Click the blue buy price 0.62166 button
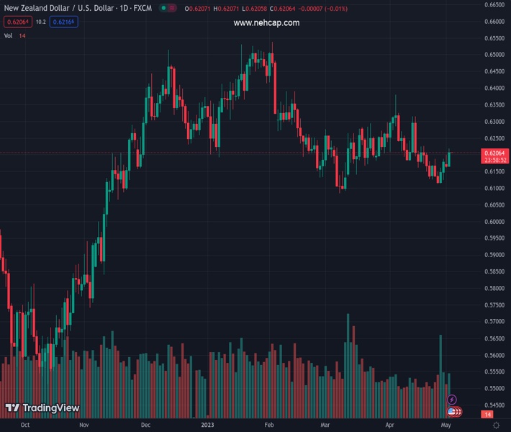 64,22
